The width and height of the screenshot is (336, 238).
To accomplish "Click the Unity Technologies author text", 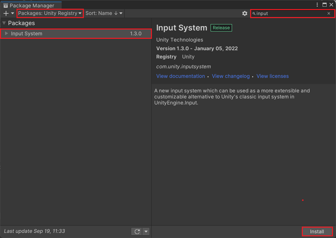I will coord(180,40).
